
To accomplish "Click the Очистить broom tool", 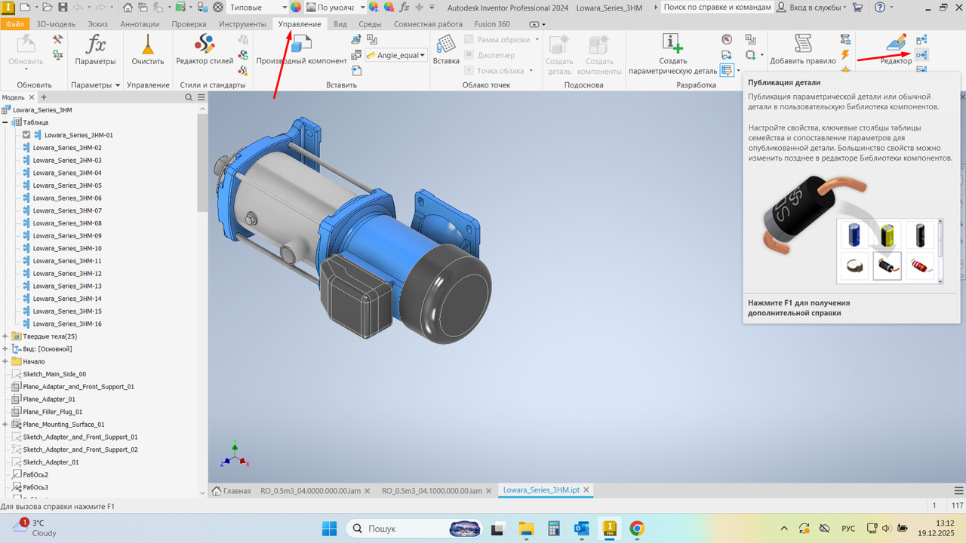I will point(147,49).
